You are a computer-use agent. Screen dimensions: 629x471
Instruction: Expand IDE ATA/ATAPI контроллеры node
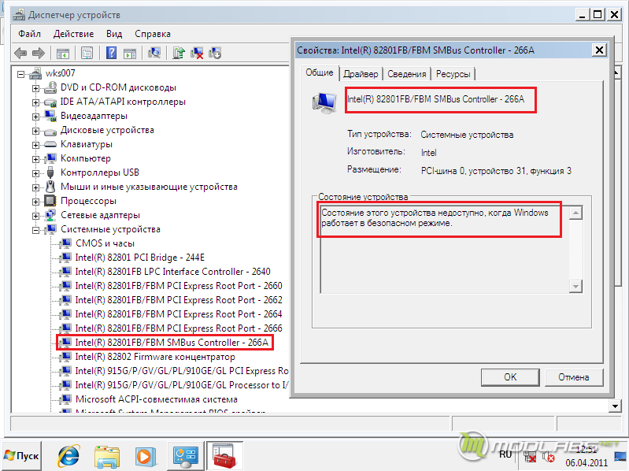coord(35,102)
